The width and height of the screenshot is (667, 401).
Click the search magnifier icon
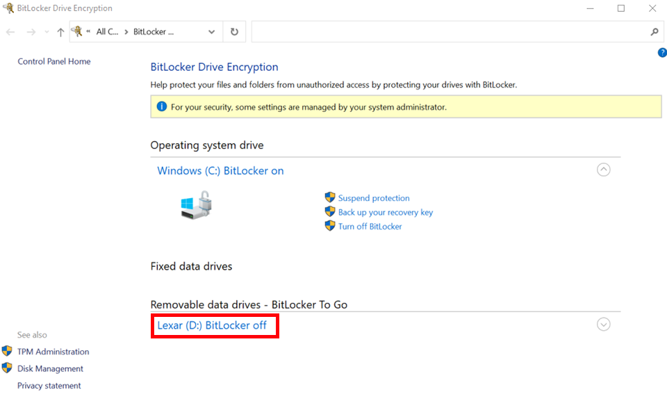coord(654,32)
